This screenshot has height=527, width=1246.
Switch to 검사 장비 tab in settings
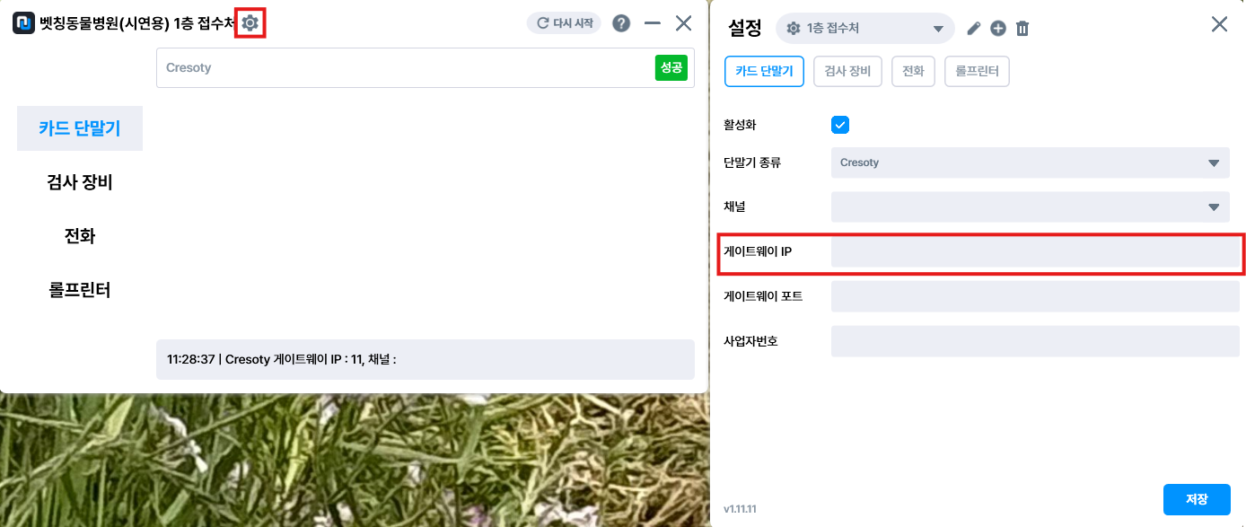click(x=848, y=71)
